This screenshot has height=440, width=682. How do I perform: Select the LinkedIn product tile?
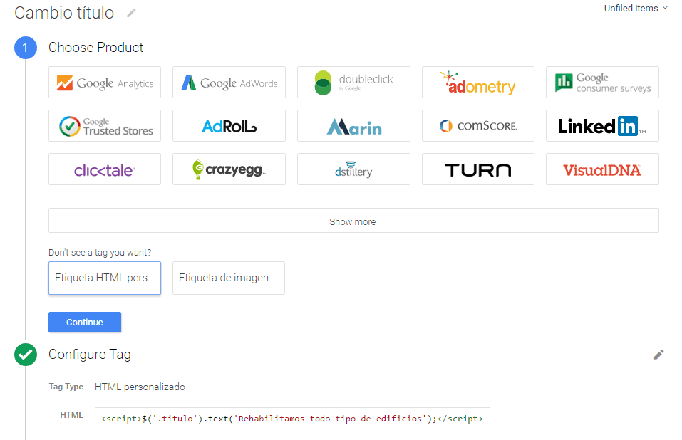pos(602,126)
